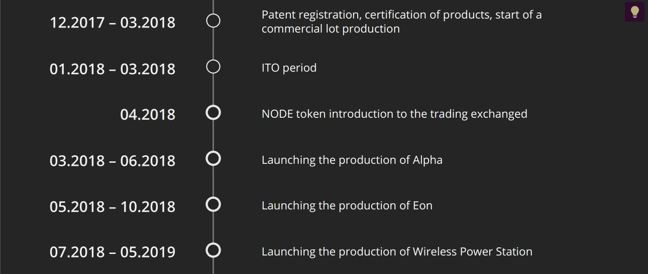Click the vertical timeline line between ITO and NODE markers

click(x=213, y=90)
